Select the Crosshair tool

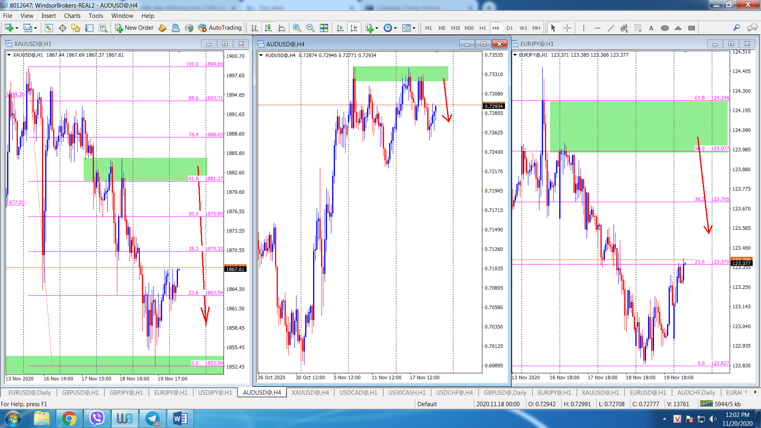(567, 28)
